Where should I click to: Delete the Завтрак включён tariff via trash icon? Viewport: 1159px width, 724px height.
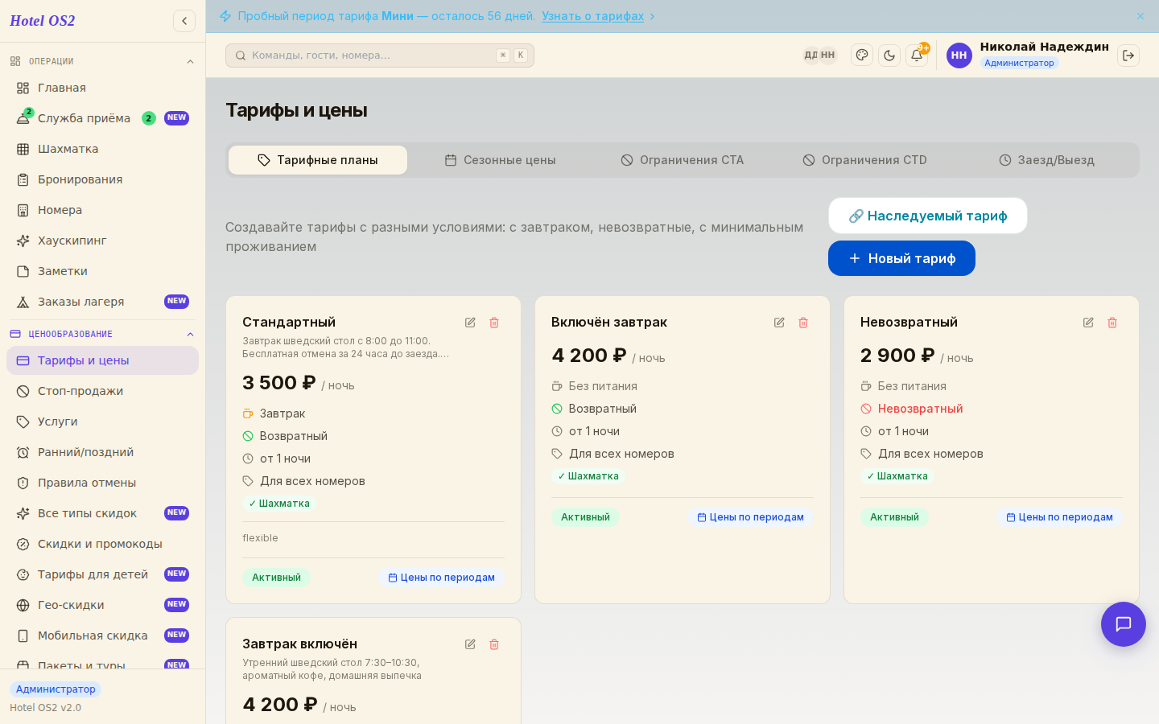pyautogui.click(x=494, y=644)
